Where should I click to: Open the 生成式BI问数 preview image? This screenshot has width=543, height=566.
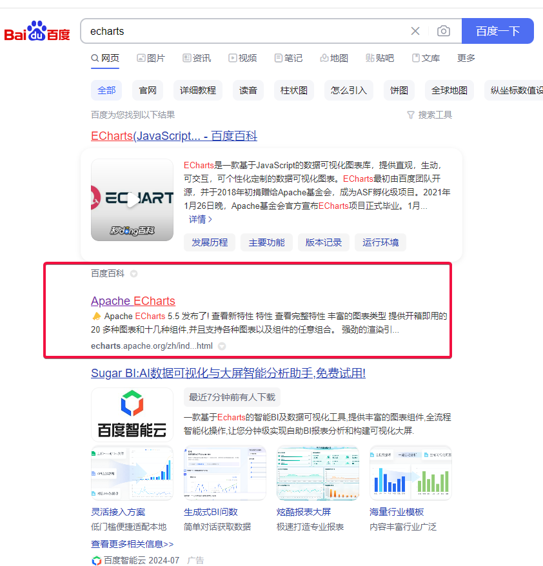[225, 473]
